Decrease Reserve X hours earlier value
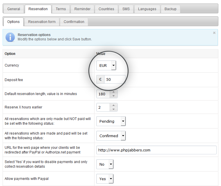221x186 pixels. click(113, 109)
